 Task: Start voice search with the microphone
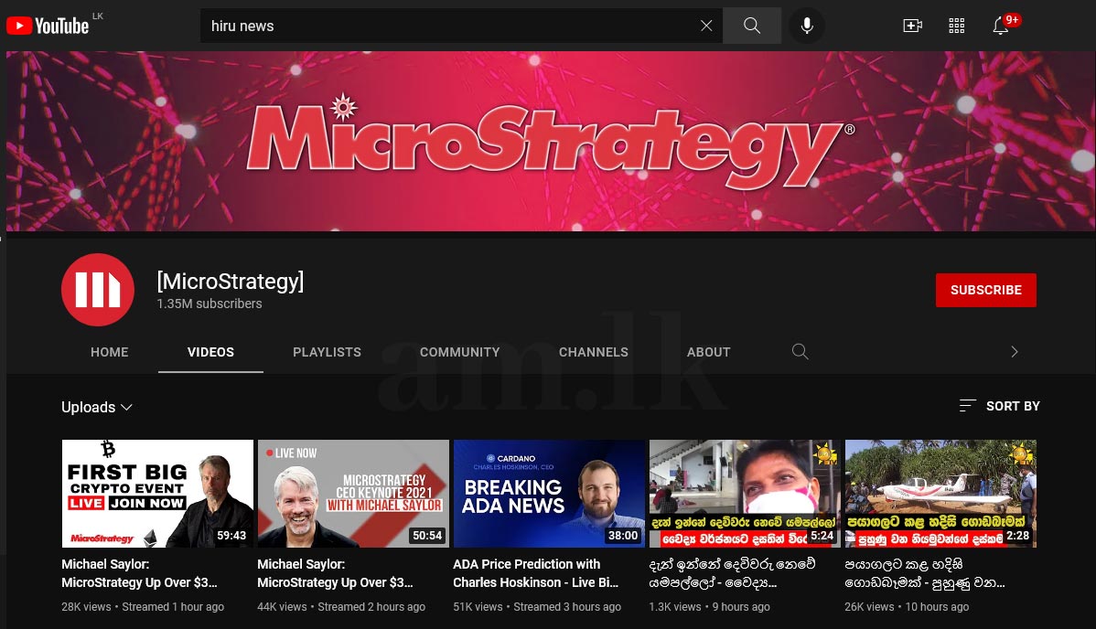(807, 26)
